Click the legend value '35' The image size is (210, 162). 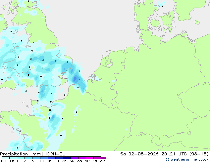(79, 161)
